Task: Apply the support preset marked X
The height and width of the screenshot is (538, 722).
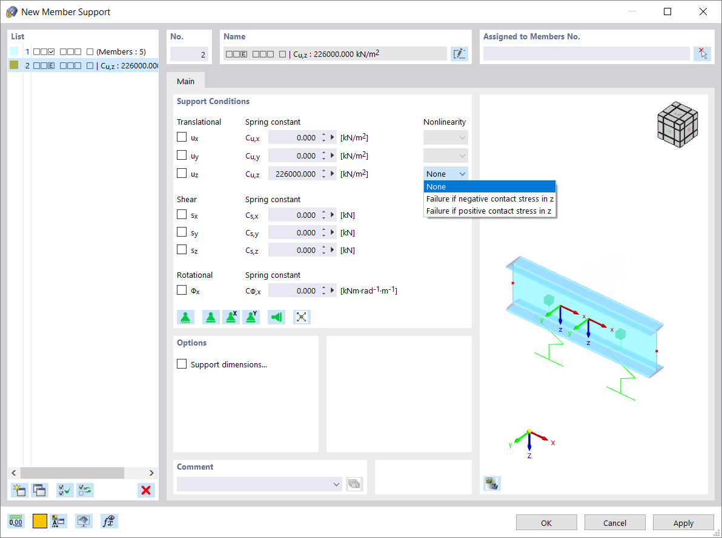Action: coord(231,317)
